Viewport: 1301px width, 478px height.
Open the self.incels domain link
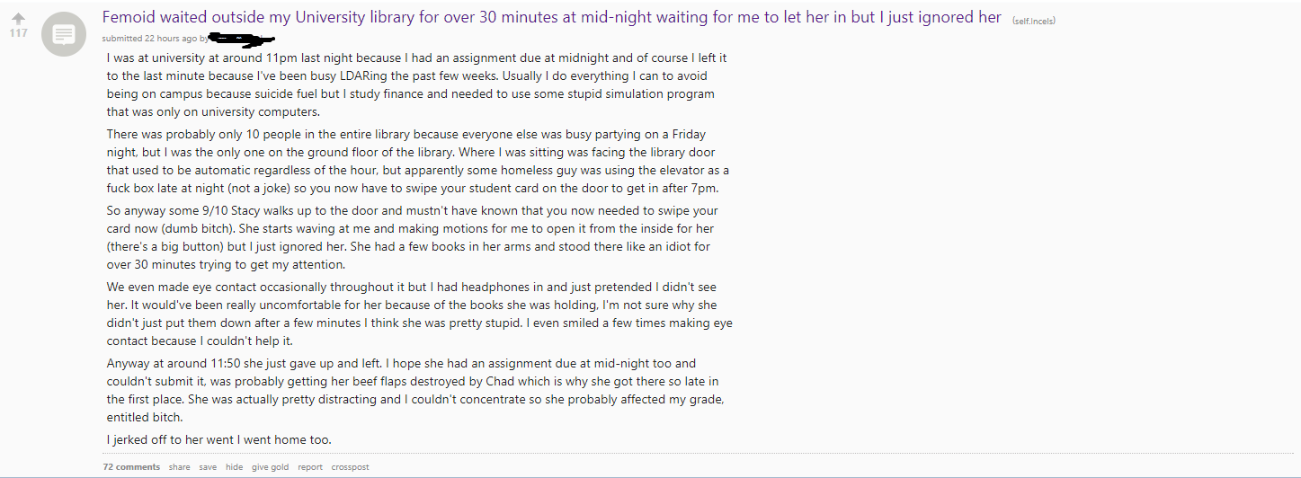(1033, 20)
